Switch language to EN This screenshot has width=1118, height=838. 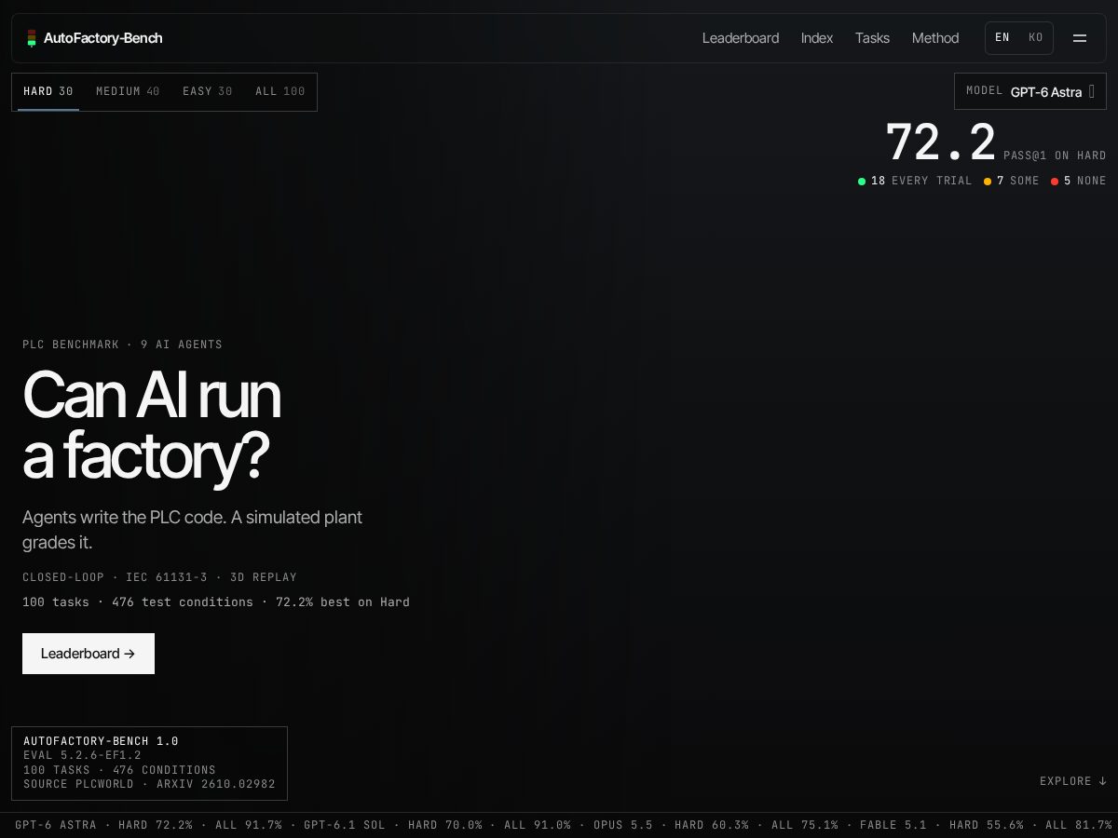(x=1002, y=38)
